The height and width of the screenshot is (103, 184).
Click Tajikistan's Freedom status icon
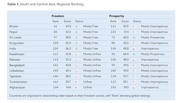(x=77, y=76)
